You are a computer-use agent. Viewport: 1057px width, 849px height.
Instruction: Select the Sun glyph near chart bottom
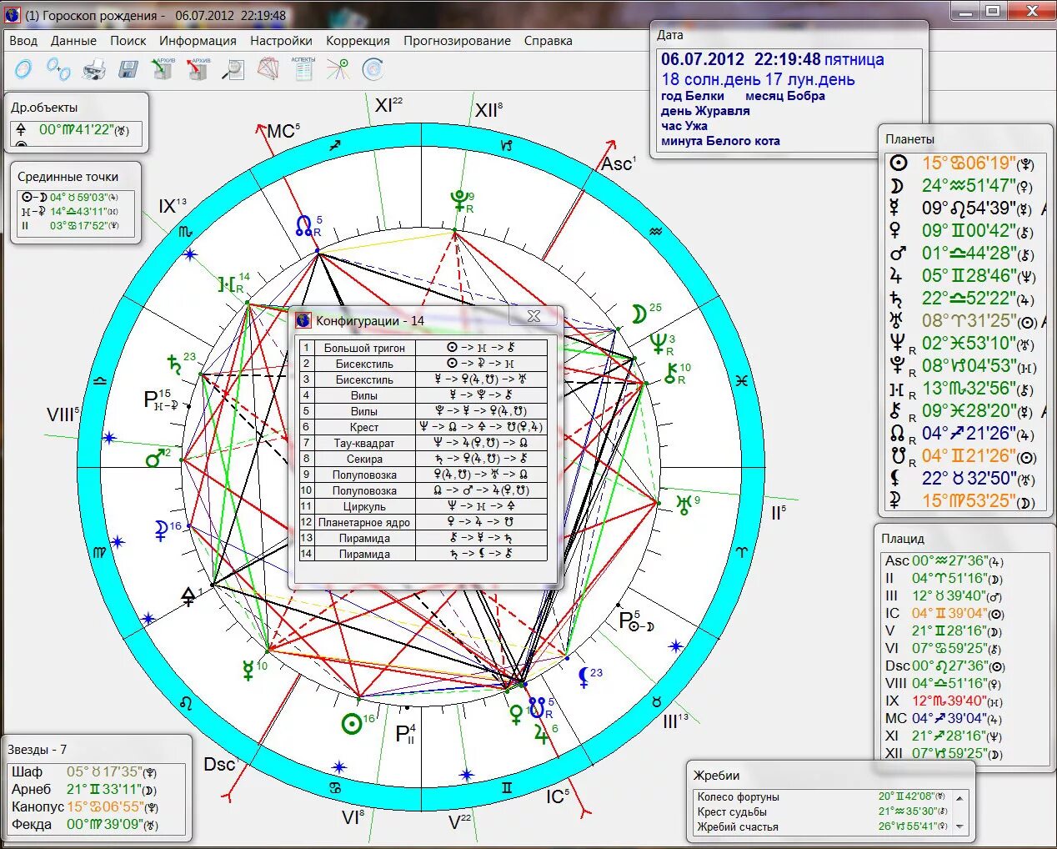(352, 723)
